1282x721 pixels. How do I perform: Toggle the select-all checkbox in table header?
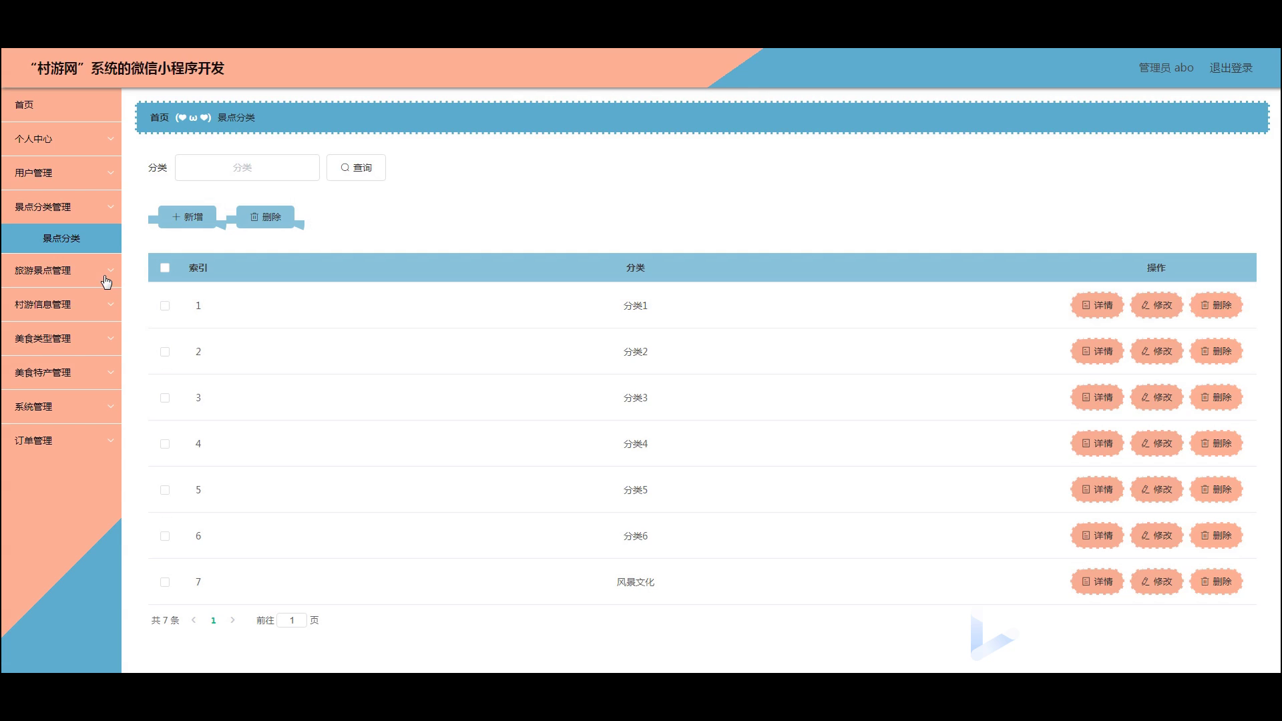165,268
